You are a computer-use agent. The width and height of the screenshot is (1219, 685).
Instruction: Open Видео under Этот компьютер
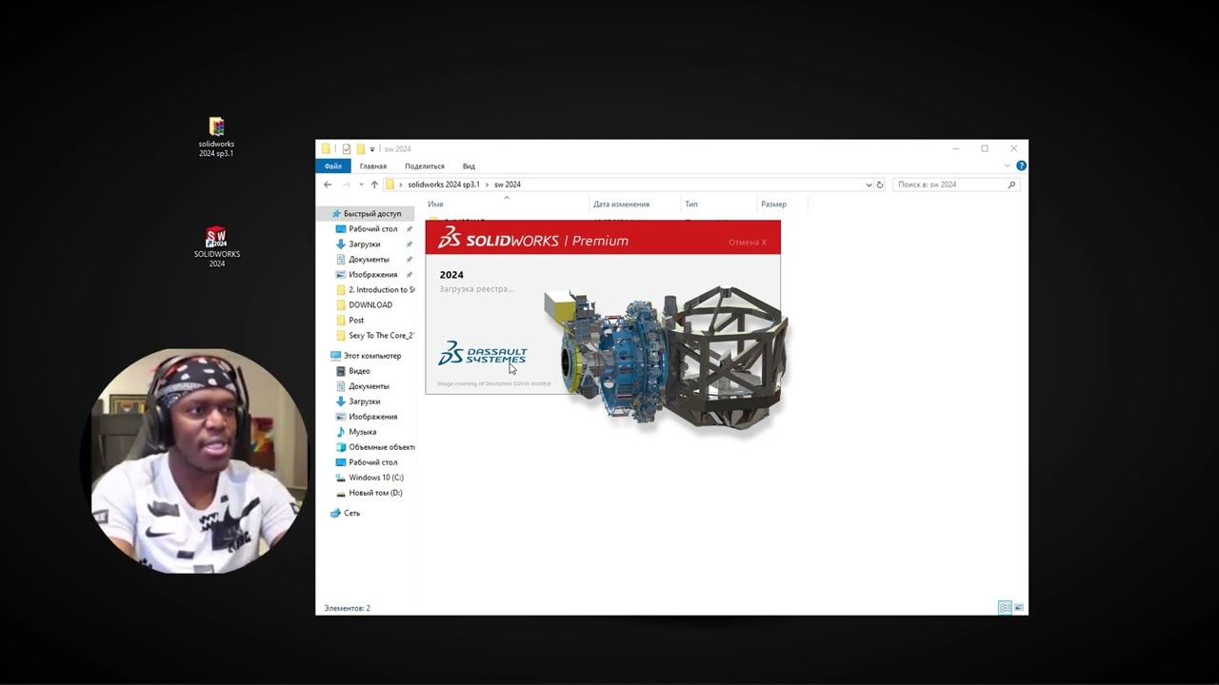359,371
